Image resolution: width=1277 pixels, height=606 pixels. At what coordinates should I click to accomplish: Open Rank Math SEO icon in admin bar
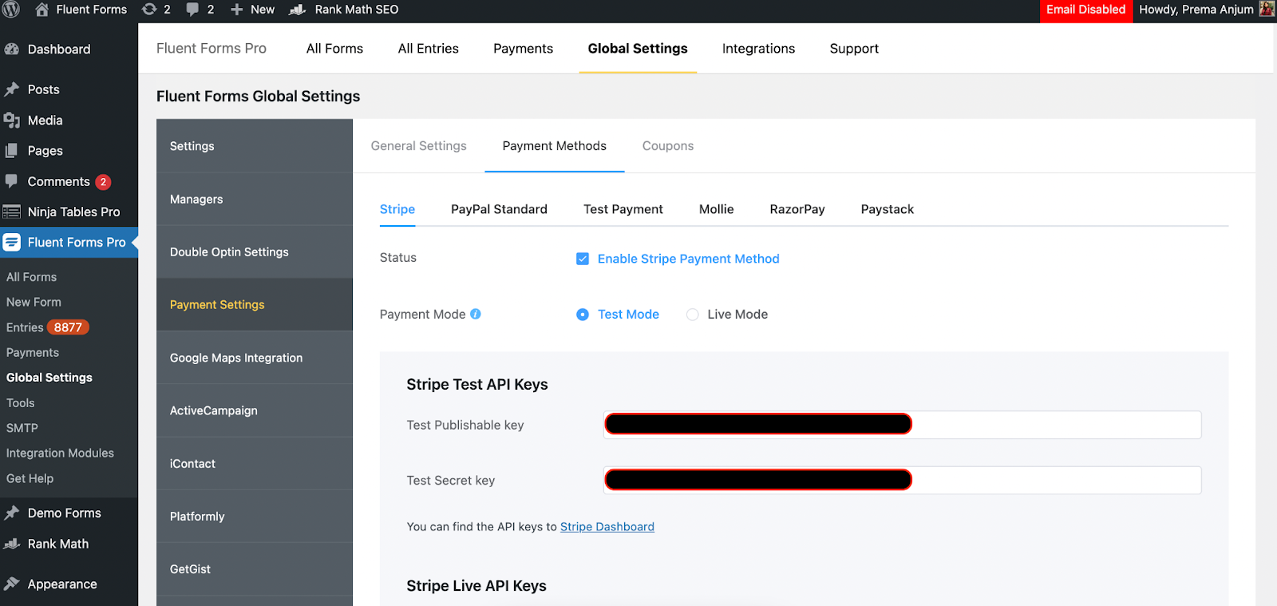pos(298,10)
